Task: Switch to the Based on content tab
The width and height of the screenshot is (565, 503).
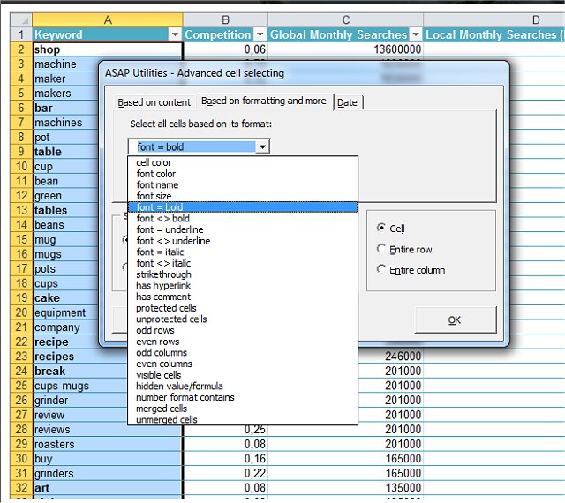Action: (x=154, y=102)
